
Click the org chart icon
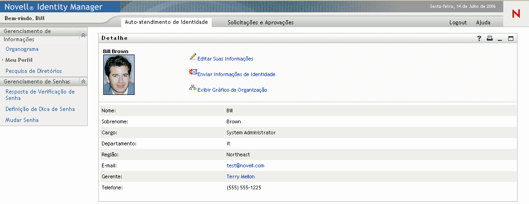tap(193, 88)
